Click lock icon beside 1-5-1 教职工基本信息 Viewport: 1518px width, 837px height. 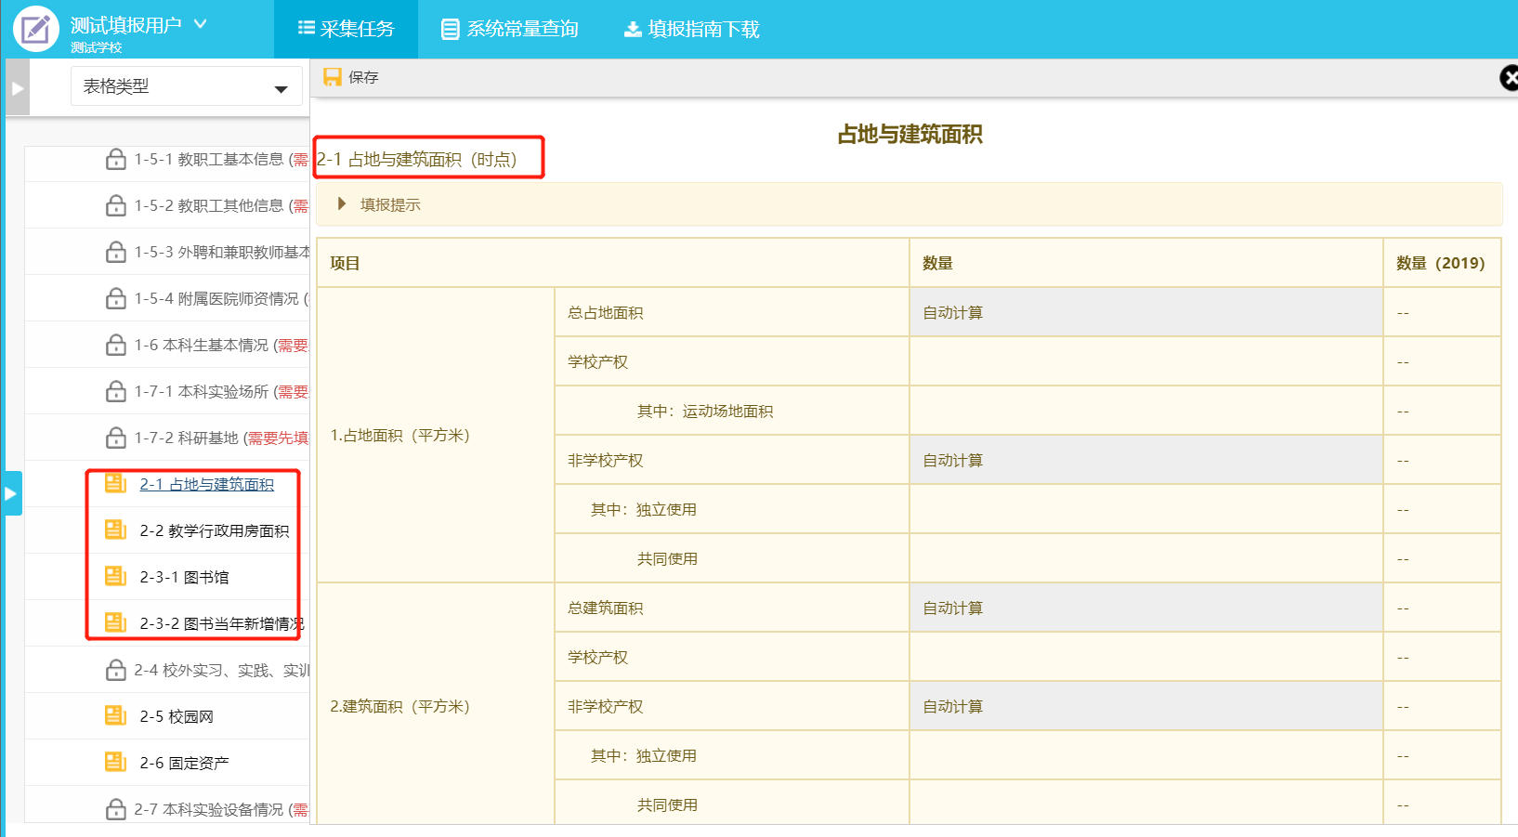(x=116, y=160)
